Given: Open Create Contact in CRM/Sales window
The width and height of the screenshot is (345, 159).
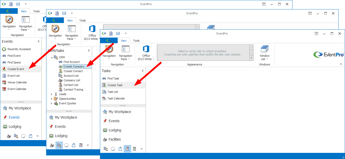Looking at the screenshot, I should pos(73,71).
